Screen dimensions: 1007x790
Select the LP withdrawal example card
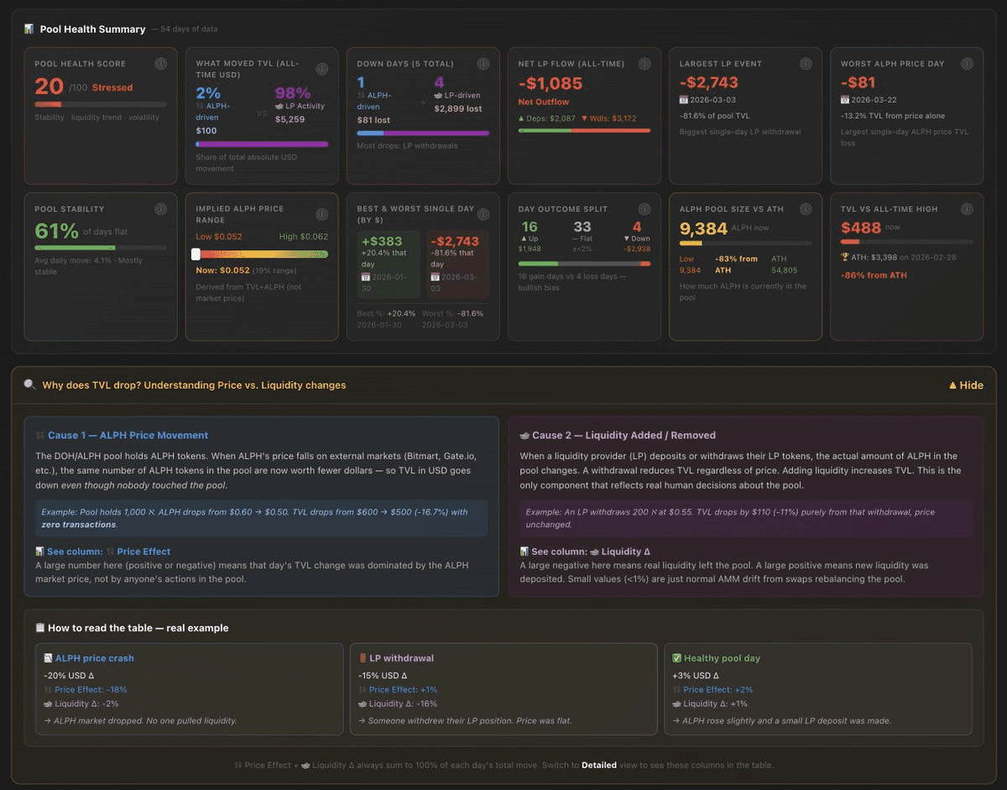(x=503, y=689)
